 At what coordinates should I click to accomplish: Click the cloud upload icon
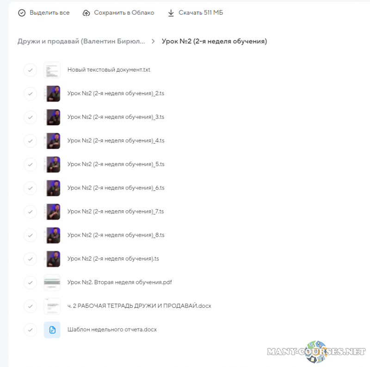pos(86,13)
